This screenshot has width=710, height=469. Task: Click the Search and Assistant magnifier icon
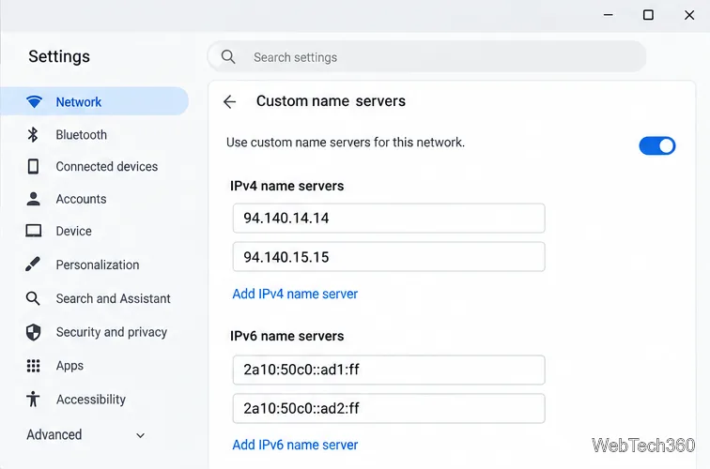pyautogui.click(x=33, y=298)
